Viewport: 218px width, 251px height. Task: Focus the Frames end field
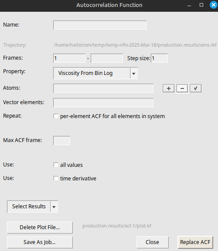107,58
